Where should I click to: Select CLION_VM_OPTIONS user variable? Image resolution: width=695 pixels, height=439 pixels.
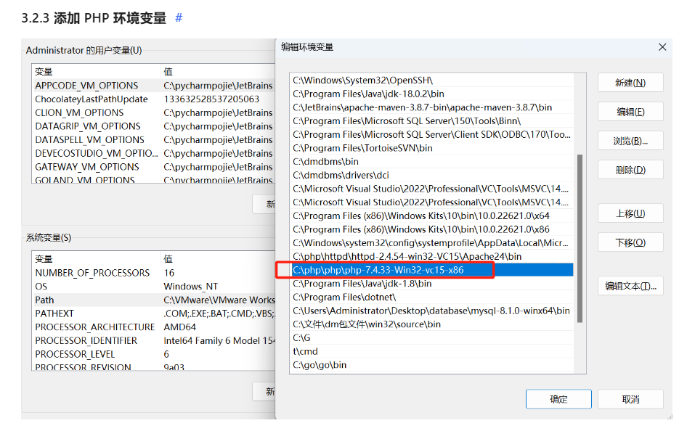click(x=153, y=112)
